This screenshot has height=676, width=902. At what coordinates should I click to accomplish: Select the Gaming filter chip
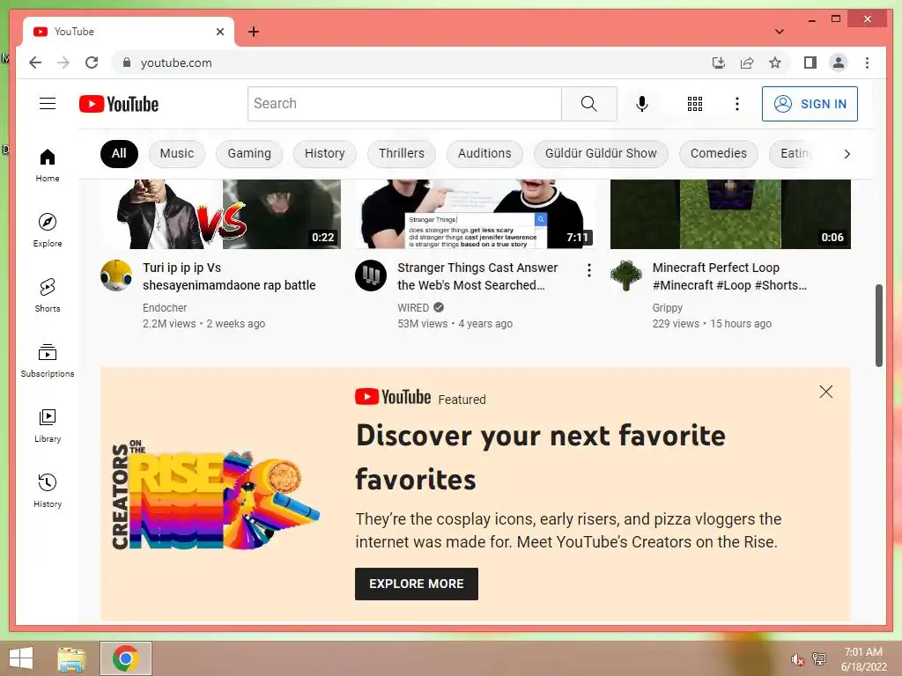pyautogui.click(x=249, y=153)
